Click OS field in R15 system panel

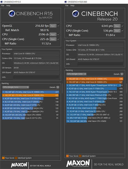pyautogui.click(x=36, y=63)
